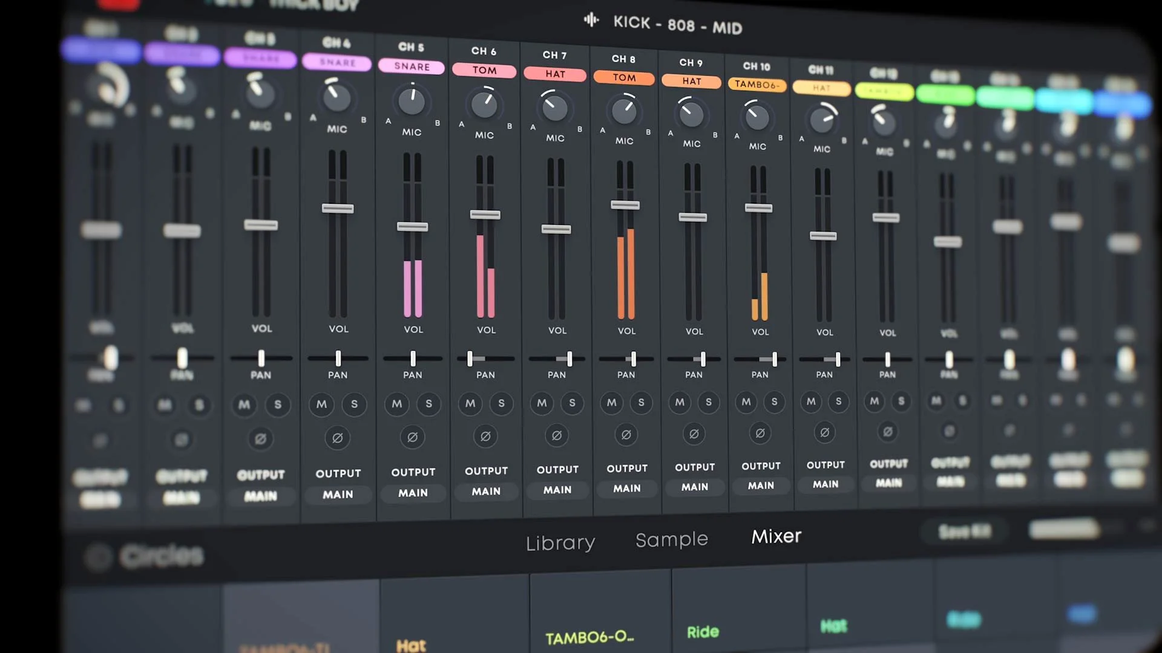Click the CH 9 MIC knob
The width and height of the screenshot is (1162, 653).
(691, 114)
